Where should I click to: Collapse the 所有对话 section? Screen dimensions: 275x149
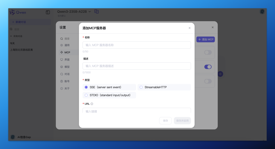pos(16,36)
